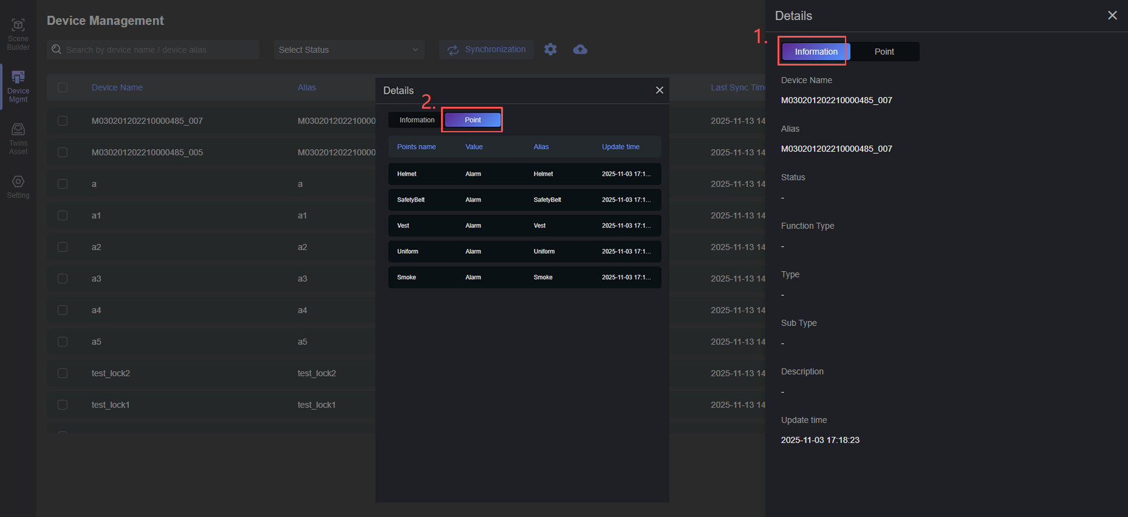Close the right-side Details panel

point(1112,15)
